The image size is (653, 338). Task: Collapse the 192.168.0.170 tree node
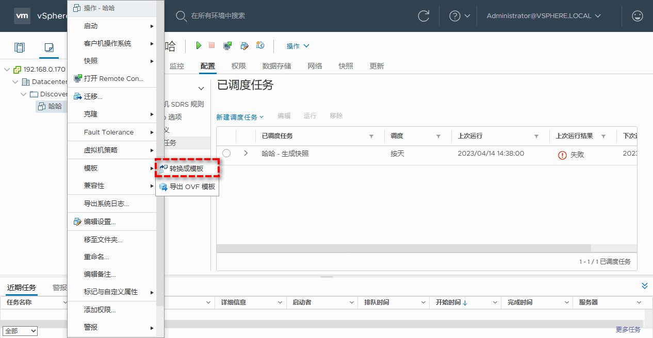pos(7,70)
